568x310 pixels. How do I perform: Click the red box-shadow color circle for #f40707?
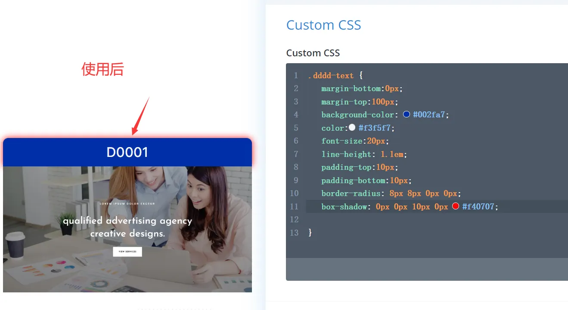456,206
